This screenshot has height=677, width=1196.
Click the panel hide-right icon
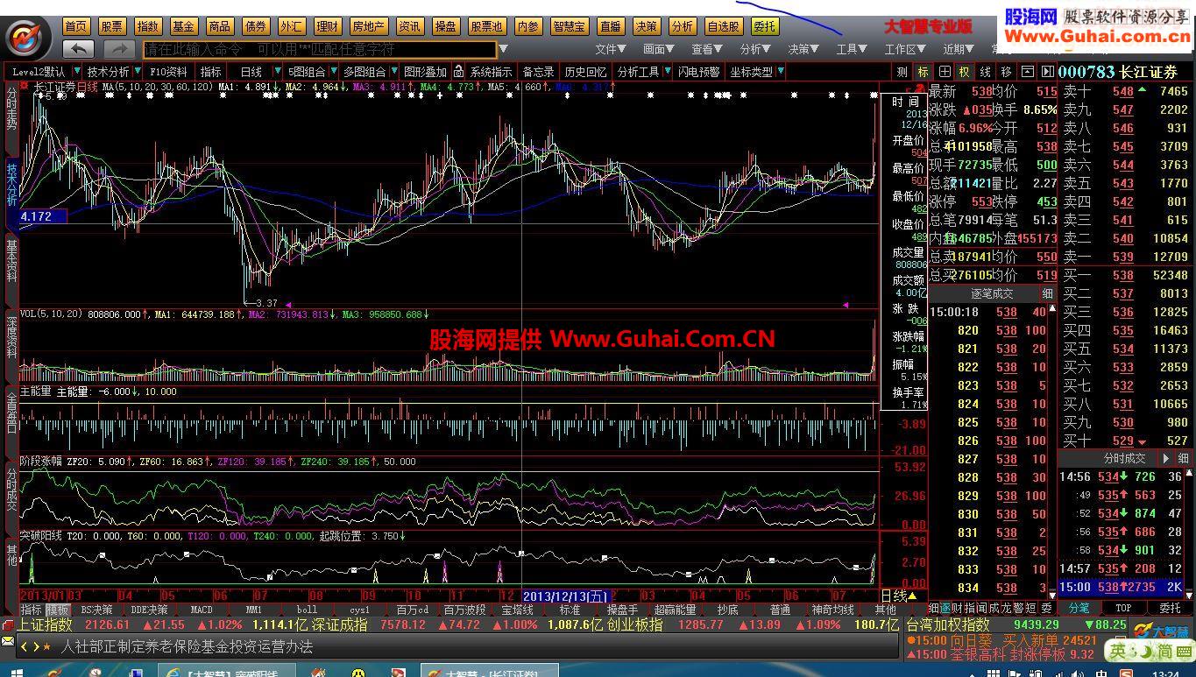click(x=1046, y=71)
